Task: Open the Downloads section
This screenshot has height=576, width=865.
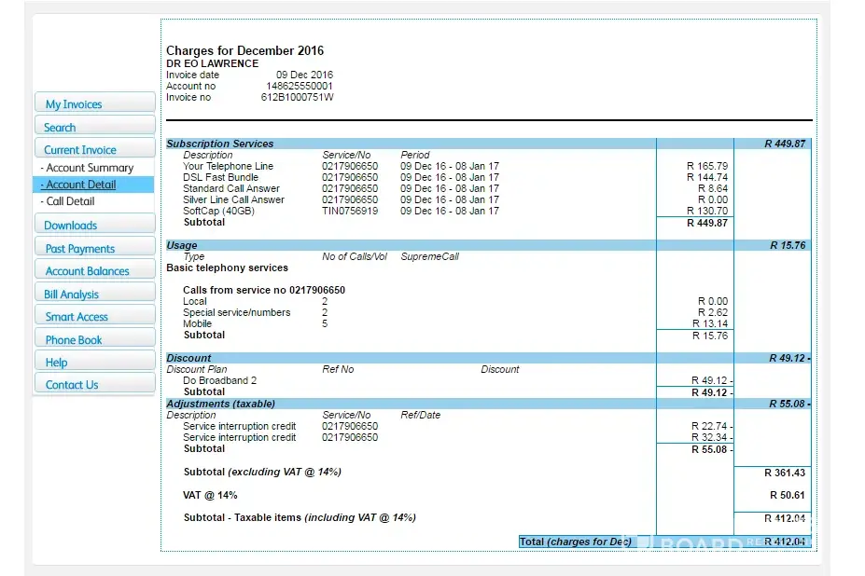Action: (93, 225)
